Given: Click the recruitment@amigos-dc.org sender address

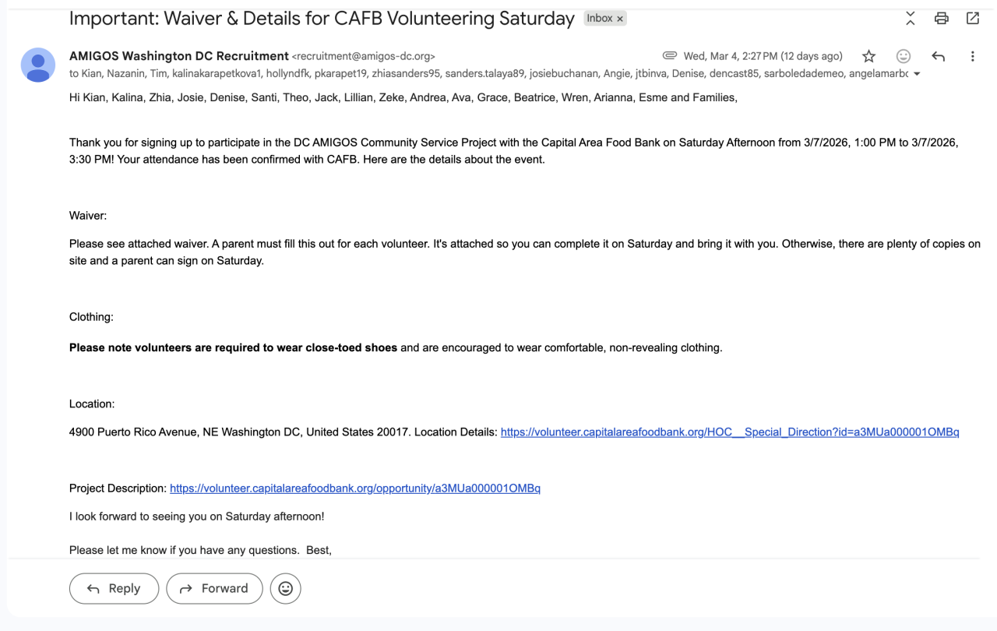Looking at the screenshot, I should click(x=364, y=56).
